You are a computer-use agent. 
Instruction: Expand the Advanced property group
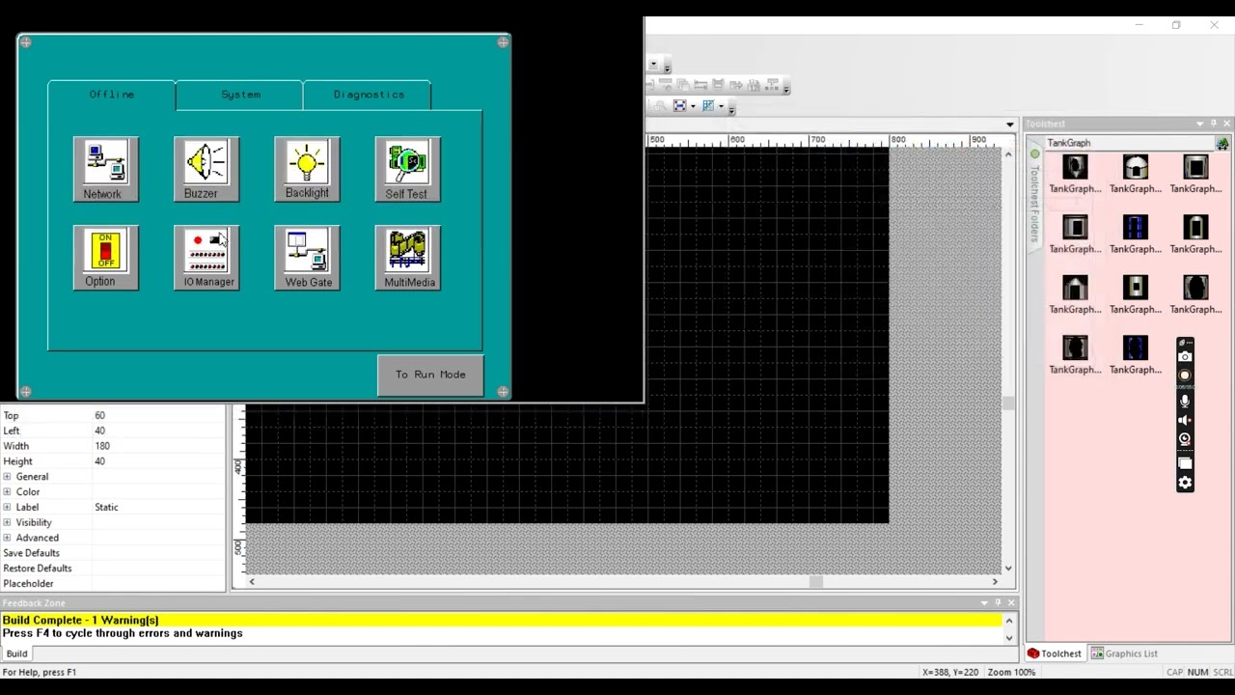pos(7,539)
